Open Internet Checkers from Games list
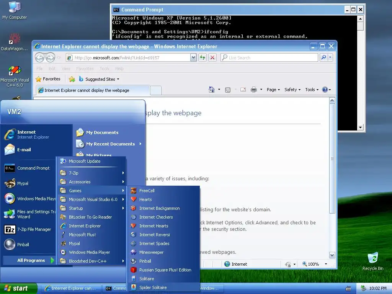The width and height of the screenshot is (392, 294). pyautogui.click(x=164, y=217)
